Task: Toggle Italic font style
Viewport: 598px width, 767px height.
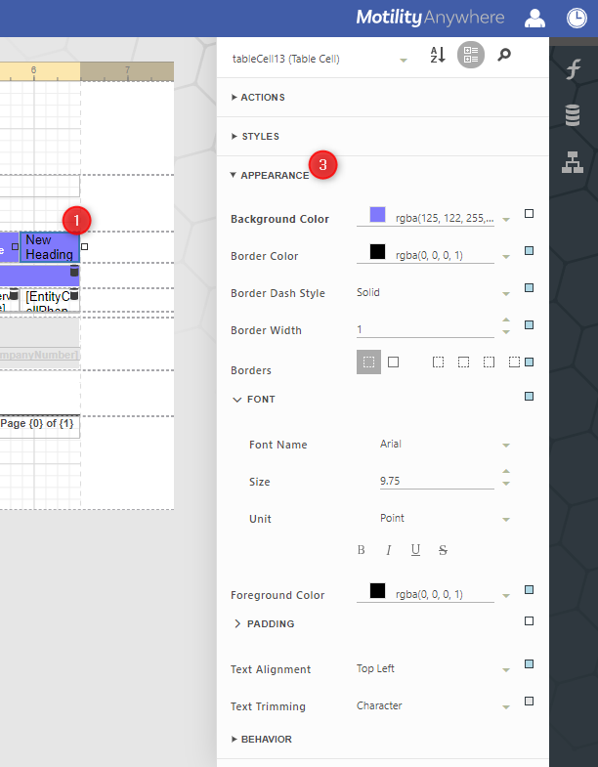Action: (388, 551)
